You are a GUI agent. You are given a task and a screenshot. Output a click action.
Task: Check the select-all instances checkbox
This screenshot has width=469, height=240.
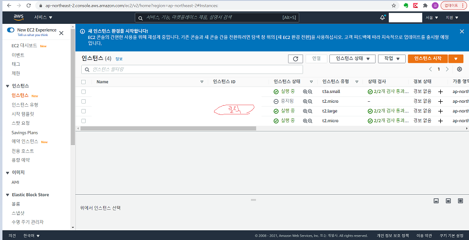point(84,82)
